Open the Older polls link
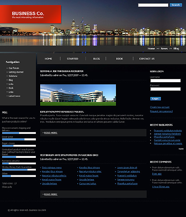186x217 pixels. 7,187
